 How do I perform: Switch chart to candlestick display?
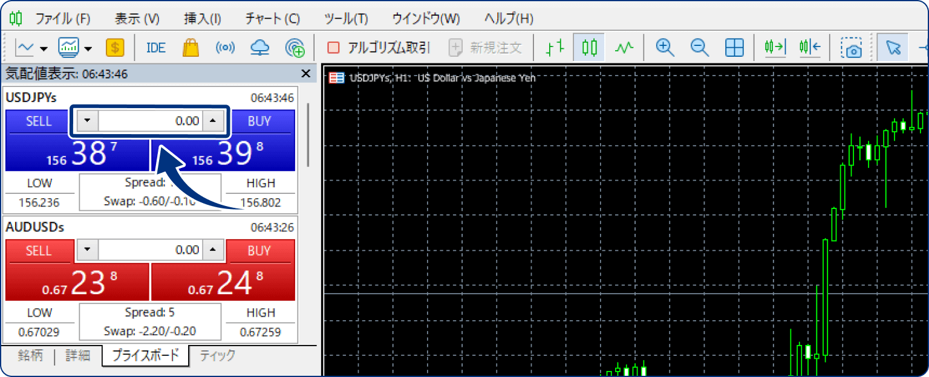(x=589, y=47)
